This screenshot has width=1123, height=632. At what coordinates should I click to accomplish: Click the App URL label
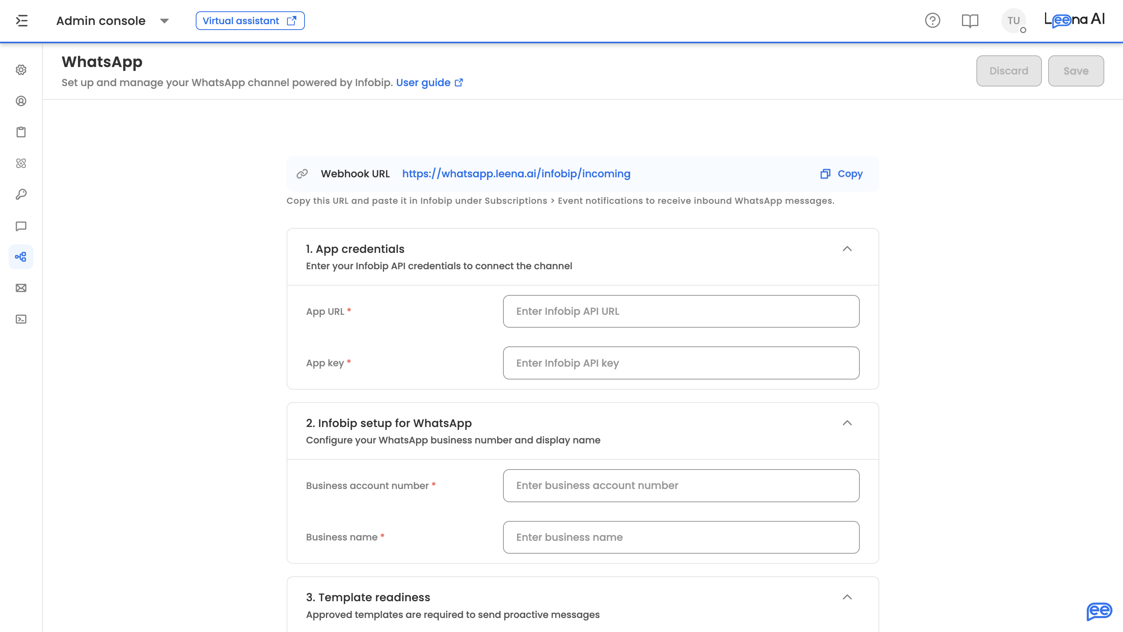click(x=325, y=311)
